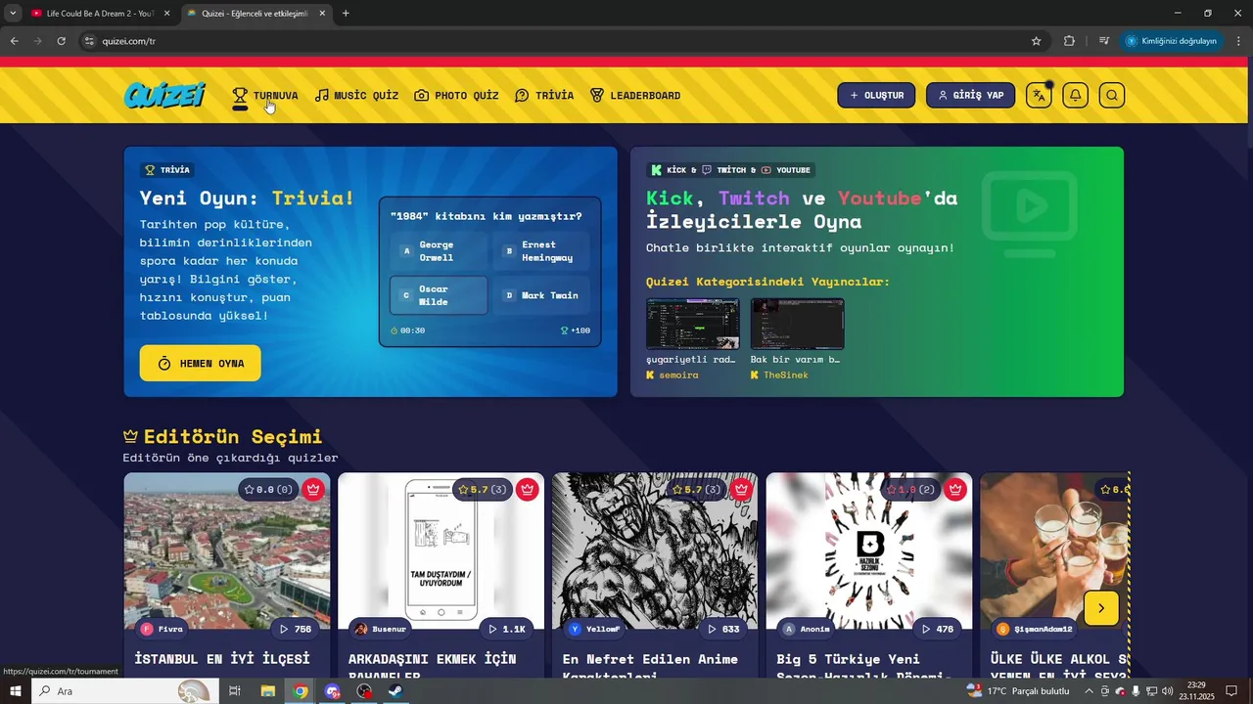Click author Busenur on quiz card
The height and width of the screenshot is (704, 1253).
(x=381, y=629)
